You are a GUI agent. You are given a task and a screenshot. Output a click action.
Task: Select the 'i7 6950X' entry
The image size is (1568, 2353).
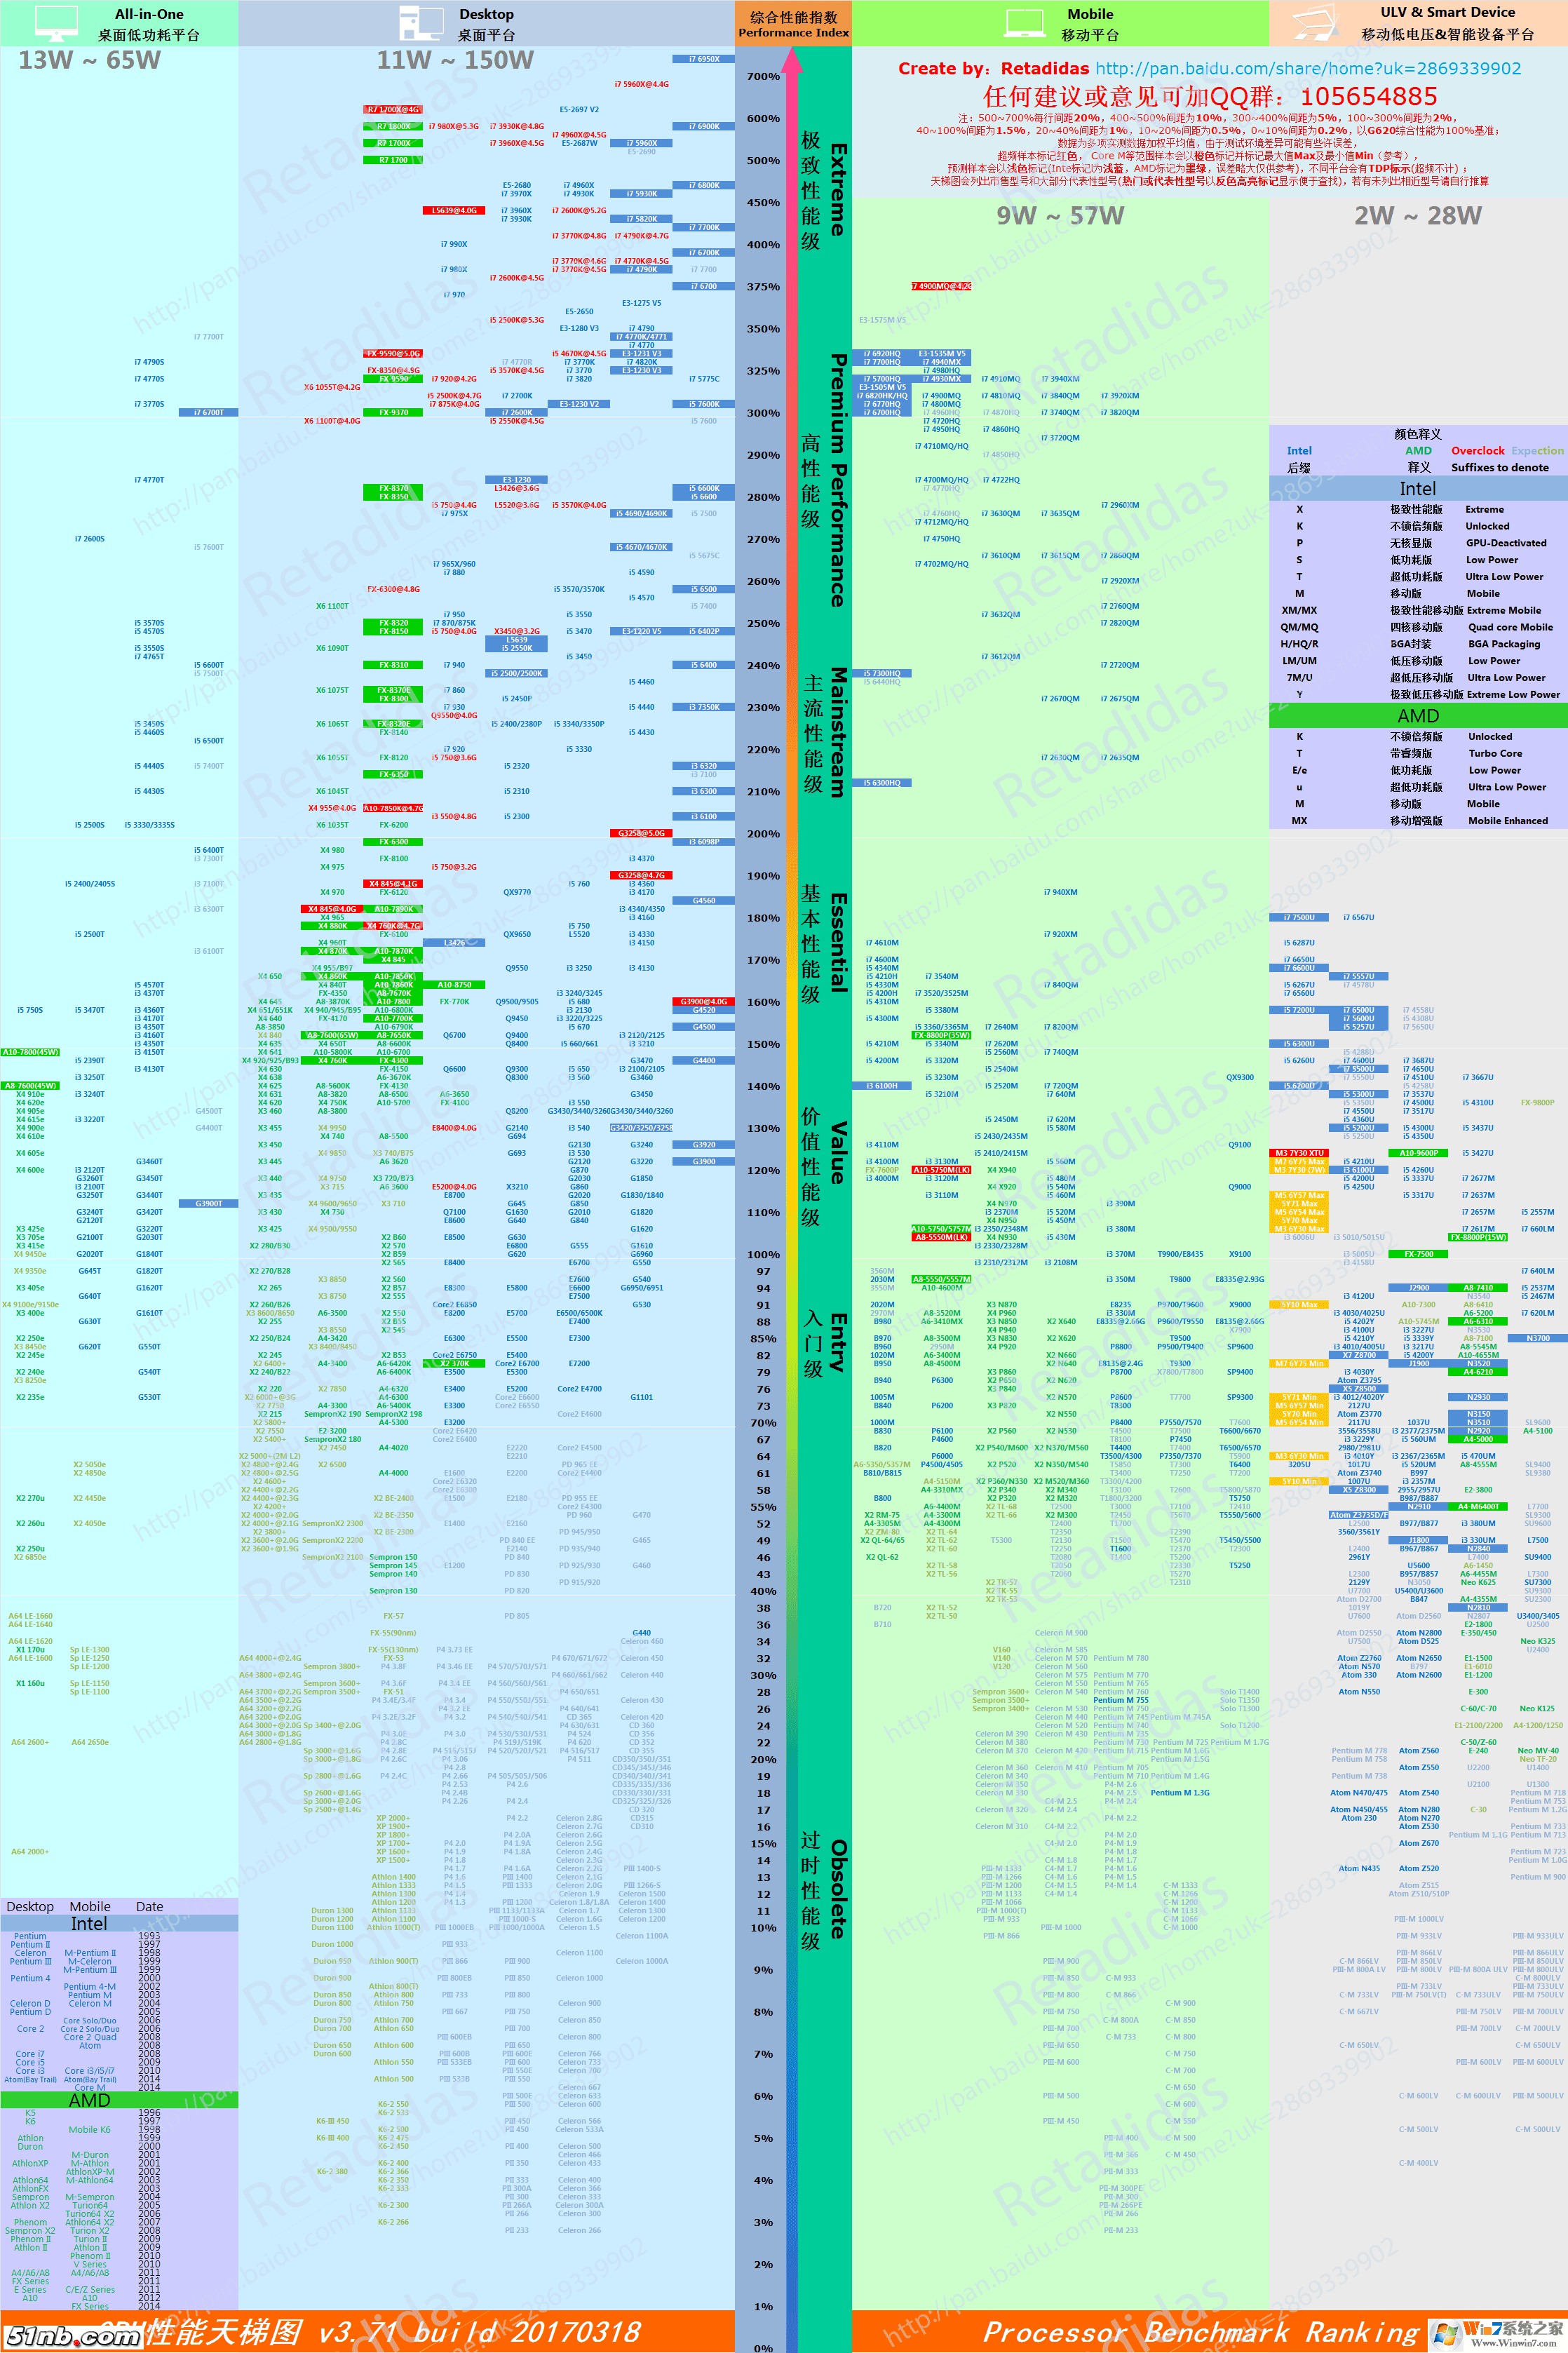[x=704, y=59]
